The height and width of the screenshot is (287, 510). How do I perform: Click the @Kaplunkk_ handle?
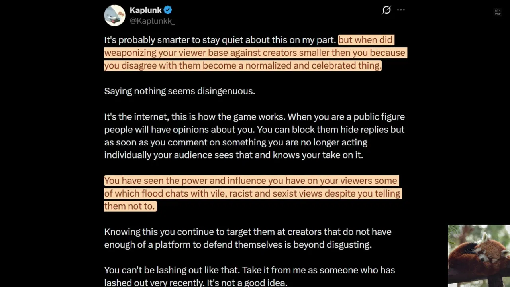pyautogui.click(x=152, y=21)
